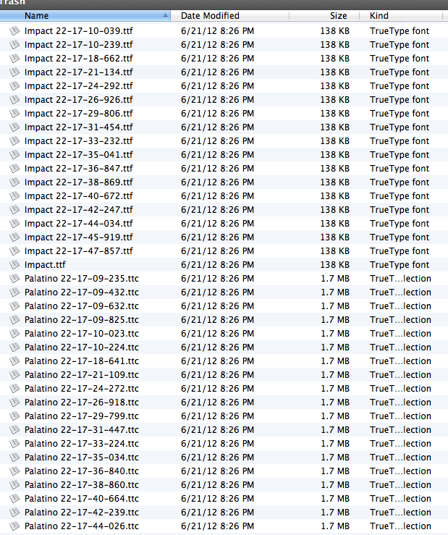Click the font icon for Impact 22-17-18-662.ttf
Image resolution: width=448 pixels, height=535 pixels.
click(x=14, y=59)
